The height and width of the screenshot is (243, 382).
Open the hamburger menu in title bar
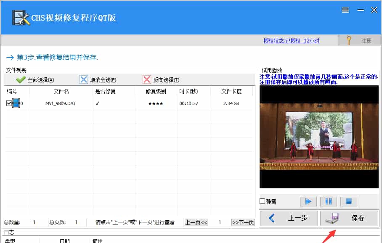click(x=345, y=10)
